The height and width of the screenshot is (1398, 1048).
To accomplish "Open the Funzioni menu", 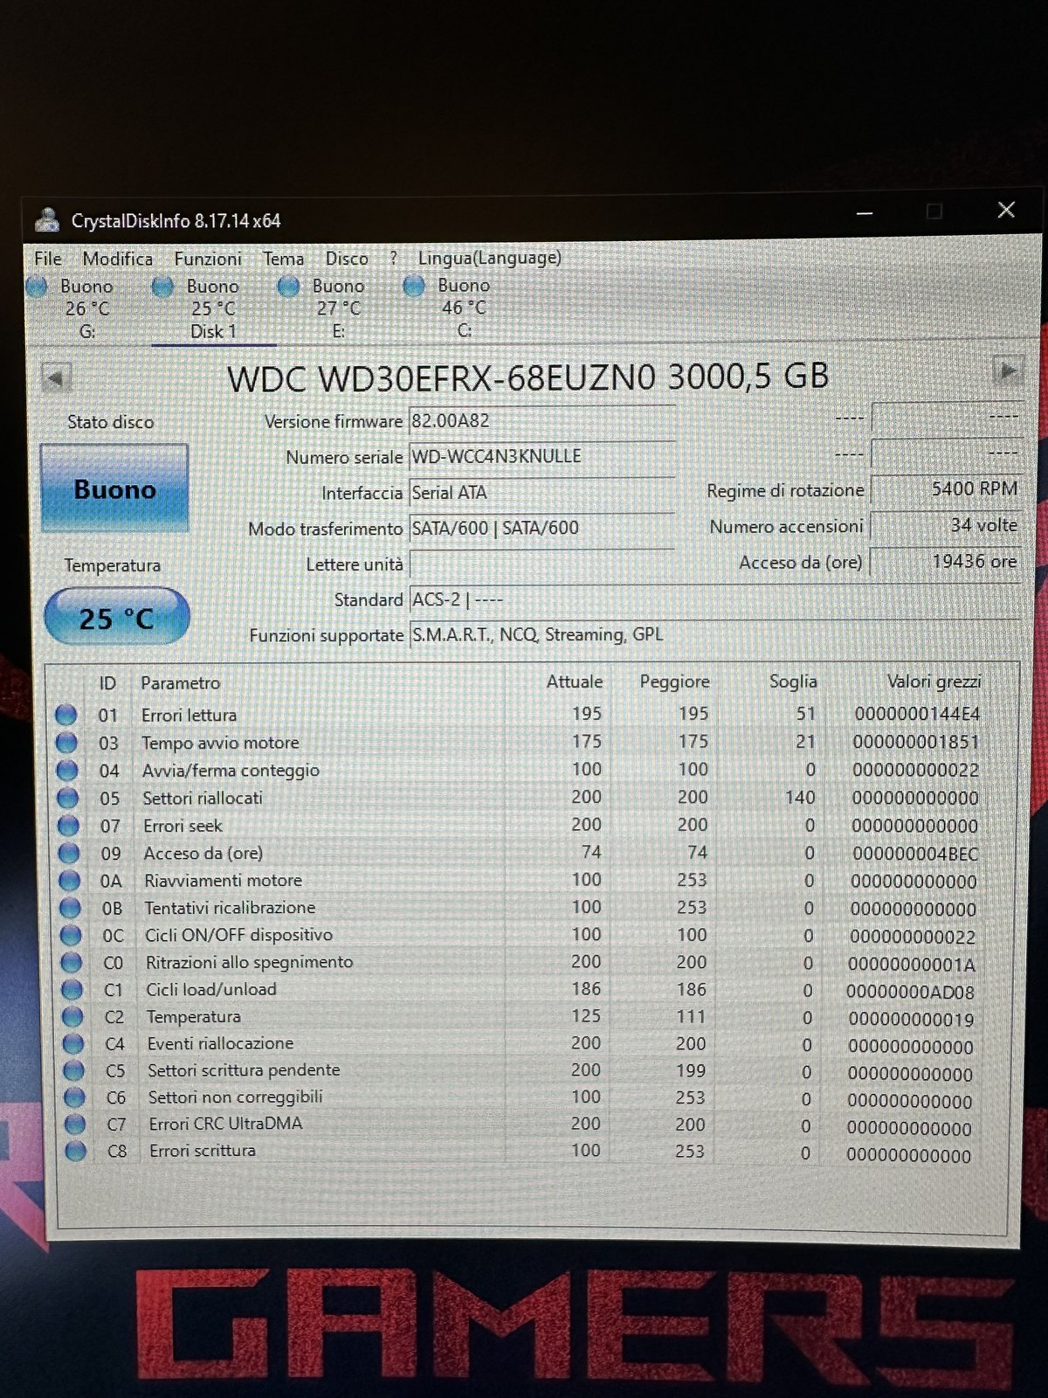I will 208,259.
